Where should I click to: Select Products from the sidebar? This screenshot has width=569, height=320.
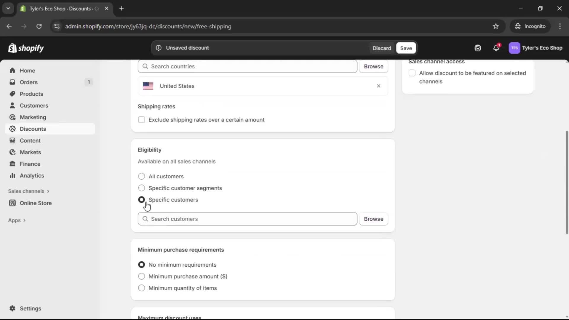point(31,94)
